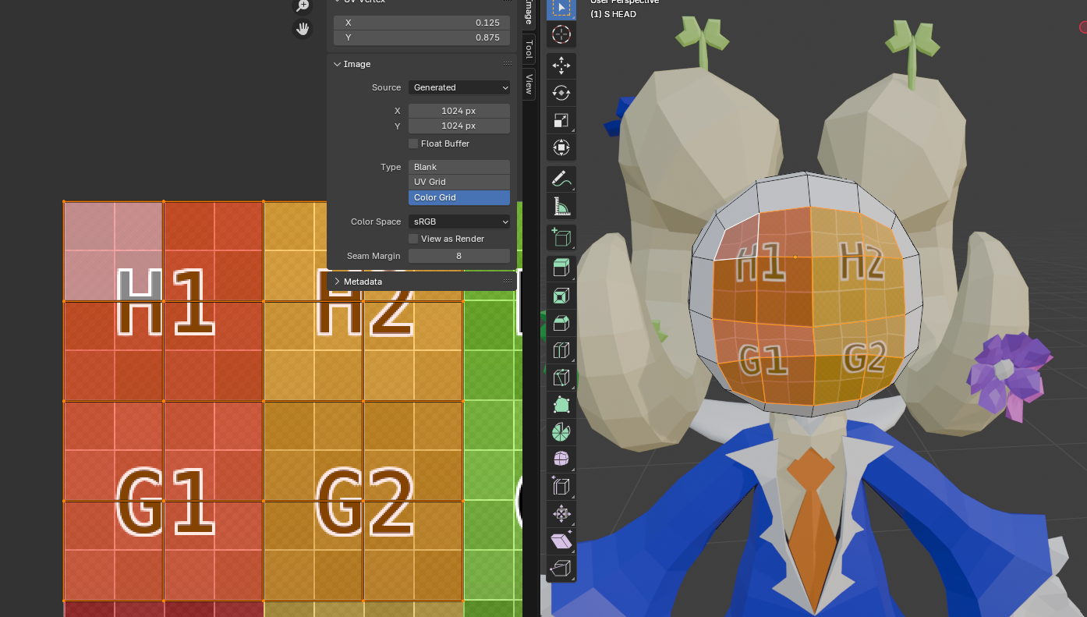Image resolution: width=1087 pixels, height=617 pixels.
Task: Choose the Knife tool
Action: click(561, 378)
